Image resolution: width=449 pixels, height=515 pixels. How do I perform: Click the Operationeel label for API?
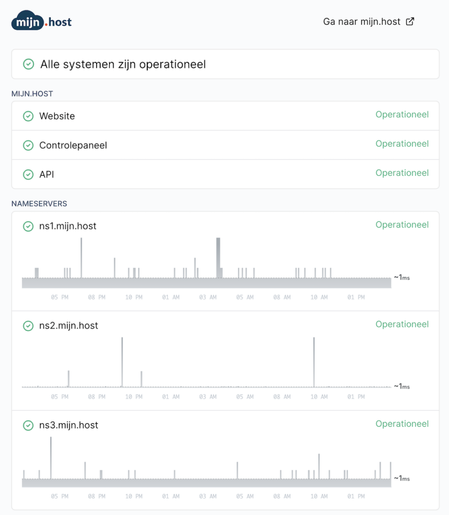402,173
